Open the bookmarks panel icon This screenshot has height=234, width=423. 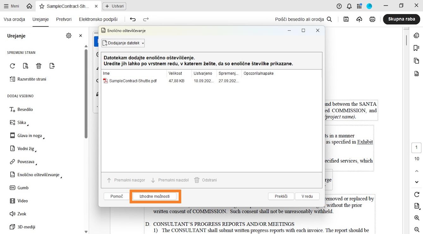coord(416,48)
